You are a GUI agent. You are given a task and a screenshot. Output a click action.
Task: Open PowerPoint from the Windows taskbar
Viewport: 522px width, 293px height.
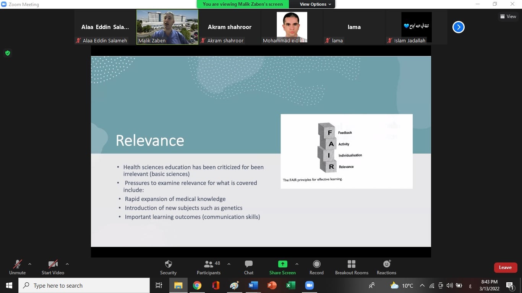[272, 285]
